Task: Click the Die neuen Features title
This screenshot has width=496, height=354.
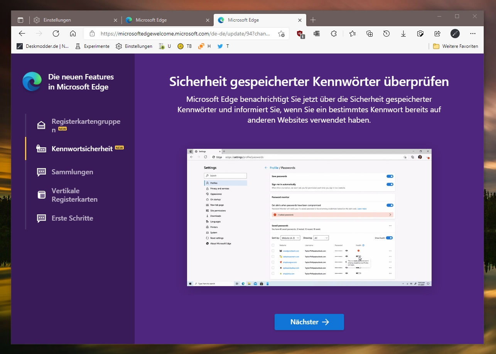Action: pyautogui.click(x=81, y=82)
